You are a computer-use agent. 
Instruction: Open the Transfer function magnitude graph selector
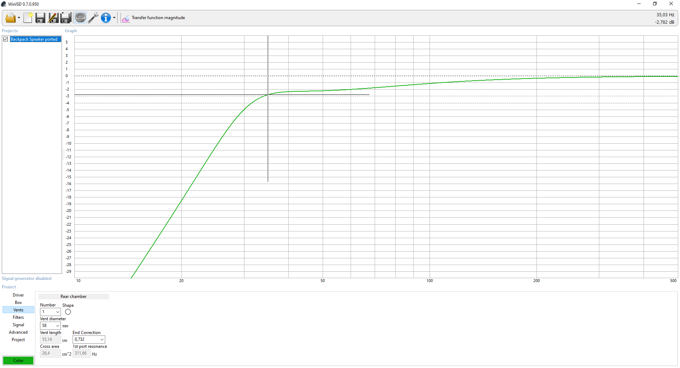[153, 18]
